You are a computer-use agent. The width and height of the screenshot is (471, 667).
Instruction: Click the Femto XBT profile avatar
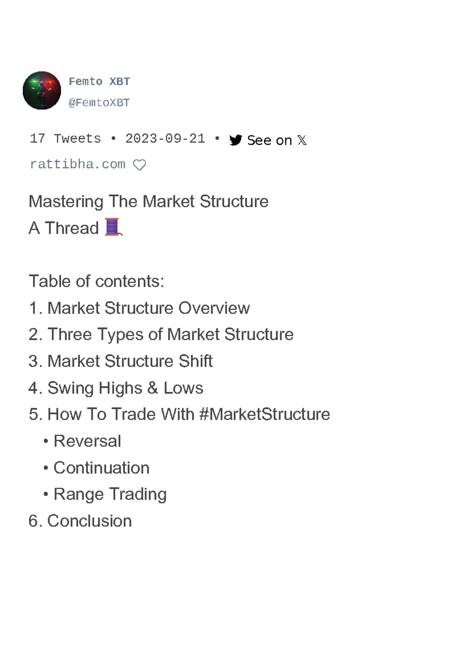tap(42, 90)
